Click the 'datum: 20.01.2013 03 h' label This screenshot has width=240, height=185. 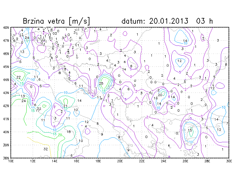tap(167, 21)
